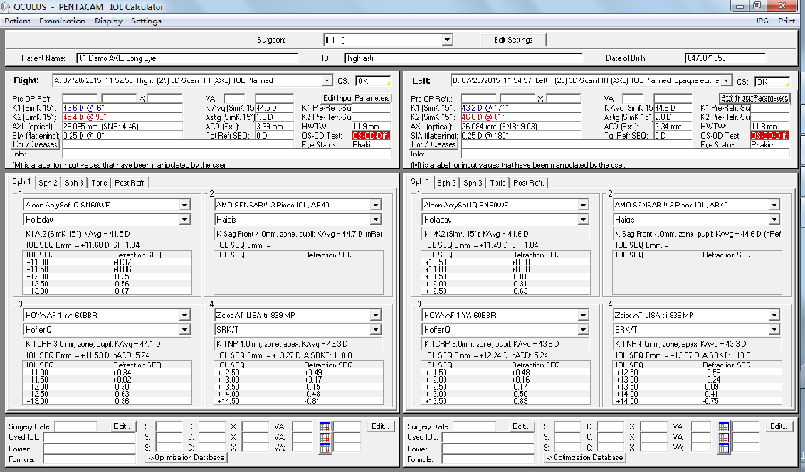Open right eye Hoffer Q formula dropdown
This screenshot has width=805, height=472.
pyautogui.click(x=184, y=329)
